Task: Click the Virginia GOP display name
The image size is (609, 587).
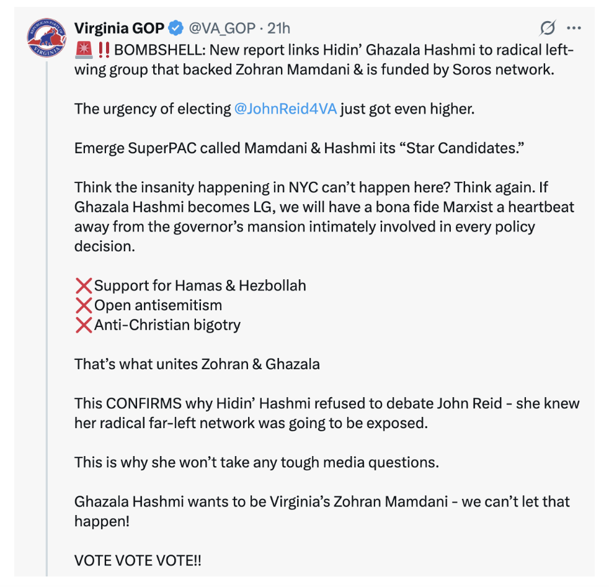Action: click(119, 28)
